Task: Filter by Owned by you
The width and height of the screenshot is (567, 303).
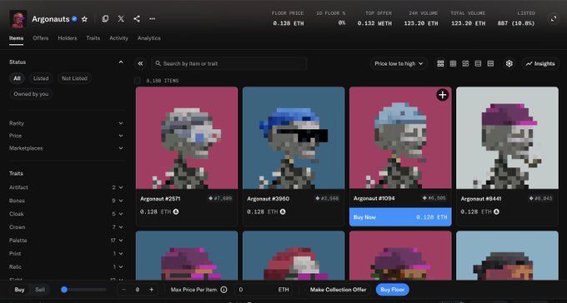Action: tap(31, 94)
